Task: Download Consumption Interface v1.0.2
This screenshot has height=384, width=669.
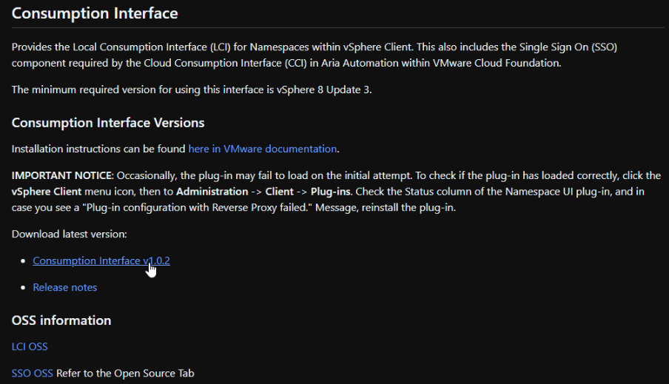Action: (101, 260)
